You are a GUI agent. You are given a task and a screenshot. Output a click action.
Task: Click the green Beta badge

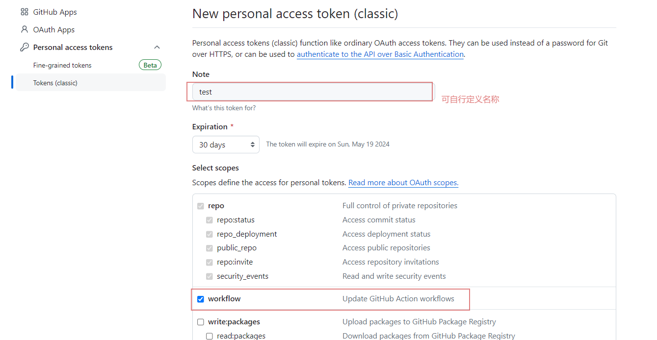tap(150, 65)
